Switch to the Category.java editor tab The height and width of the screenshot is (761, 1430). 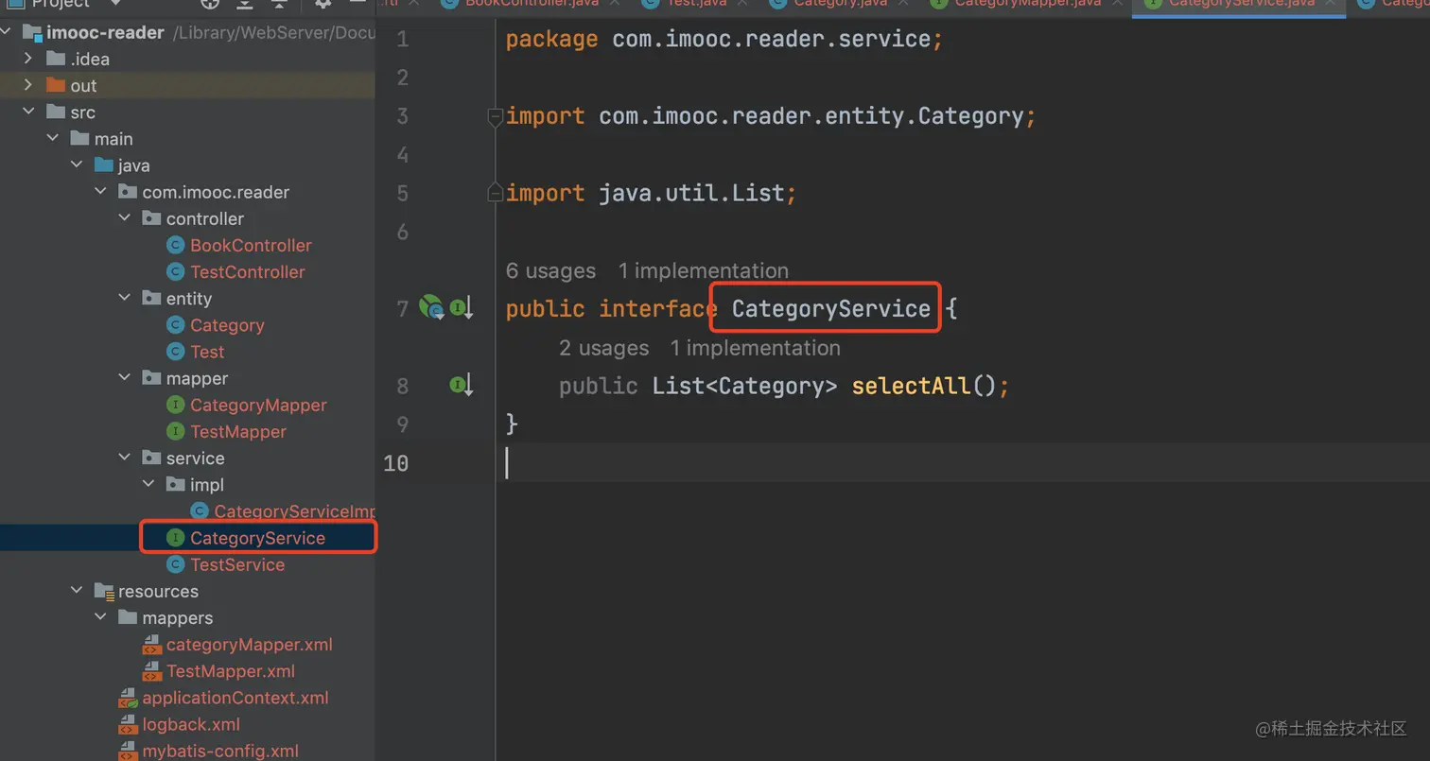(840, 4)
